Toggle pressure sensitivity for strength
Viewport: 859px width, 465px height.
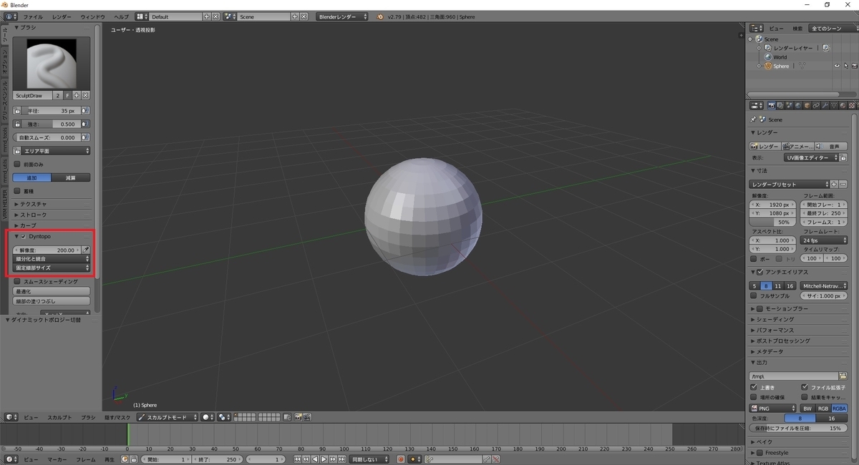click(85, 124)
